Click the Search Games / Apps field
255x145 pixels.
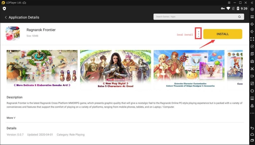(194, 17)
